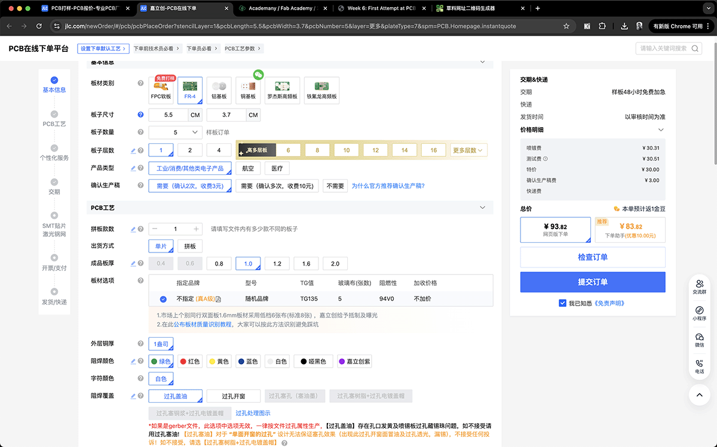Click help icon beside 确认生产稿

click(140, 186)
